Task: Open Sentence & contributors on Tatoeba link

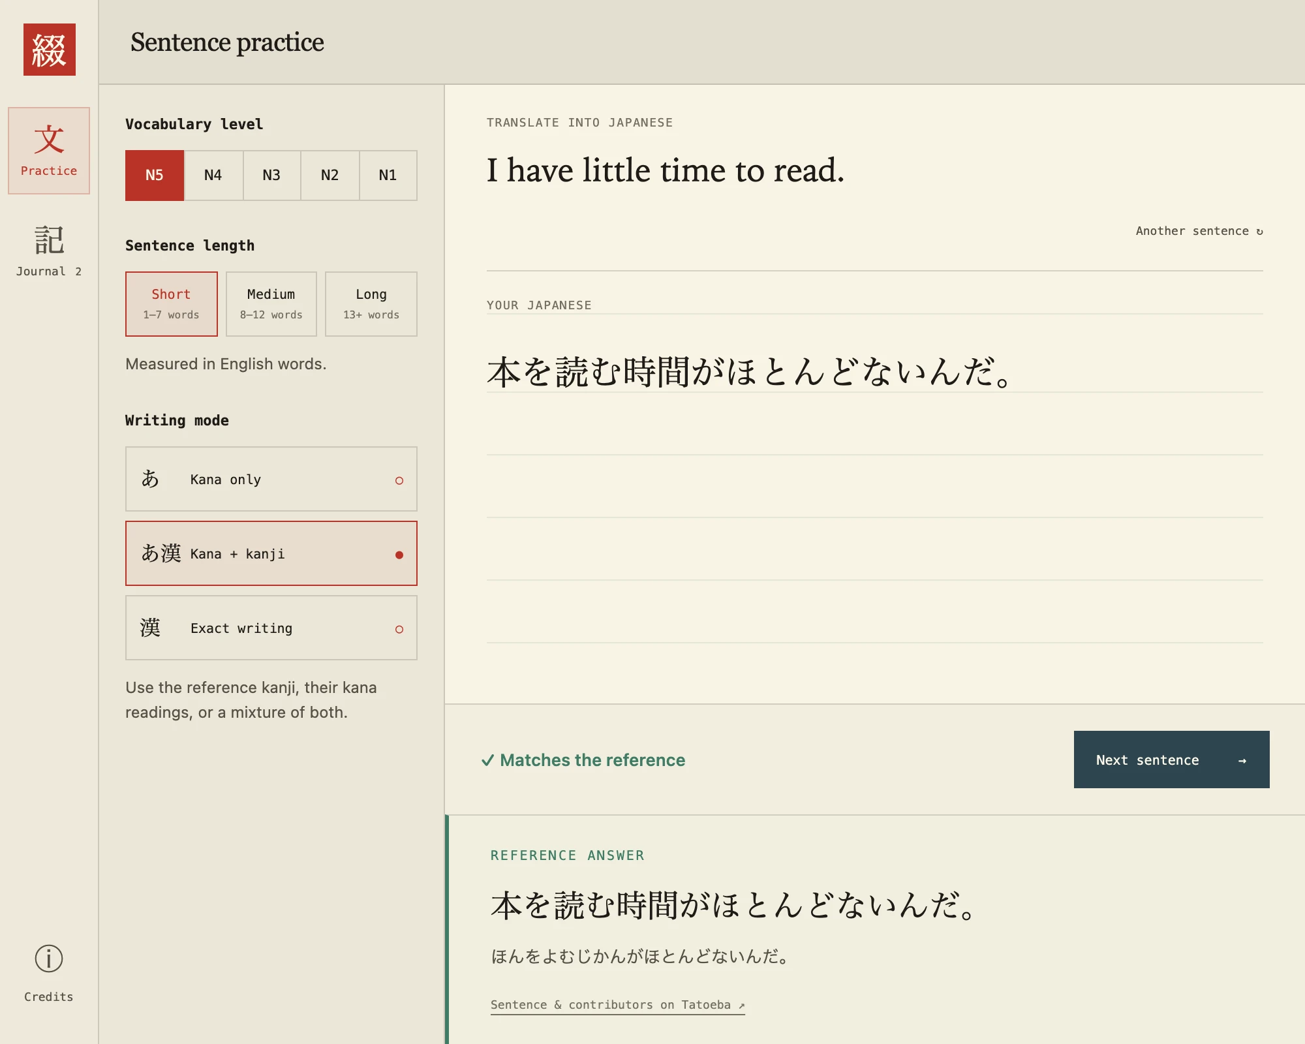Action: [x=617, y=1005]
